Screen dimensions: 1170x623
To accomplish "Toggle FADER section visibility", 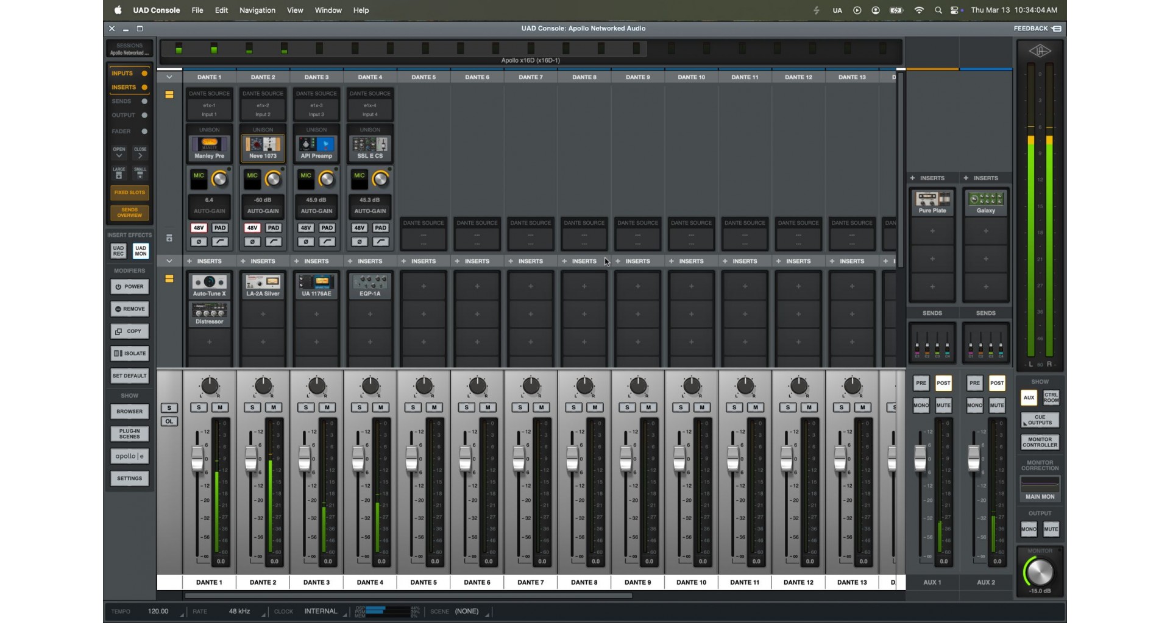I will [129, 131].
